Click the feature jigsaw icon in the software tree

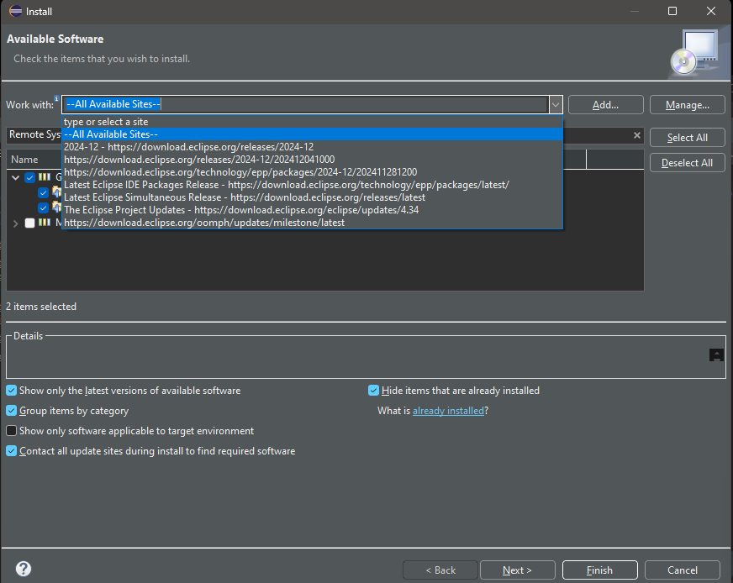pyautogui.click(x=55, y=192)
